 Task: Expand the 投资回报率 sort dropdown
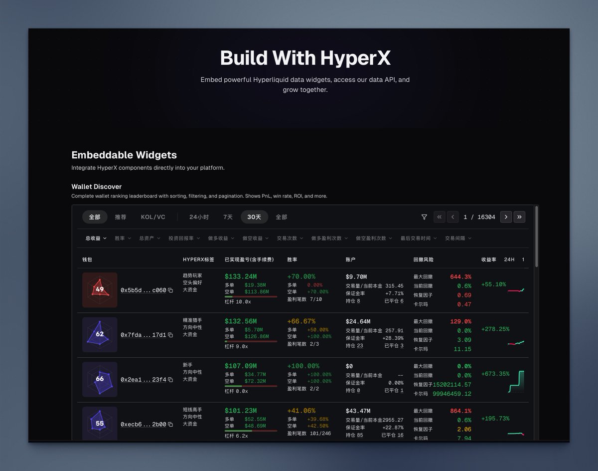[x=184, y=238]
